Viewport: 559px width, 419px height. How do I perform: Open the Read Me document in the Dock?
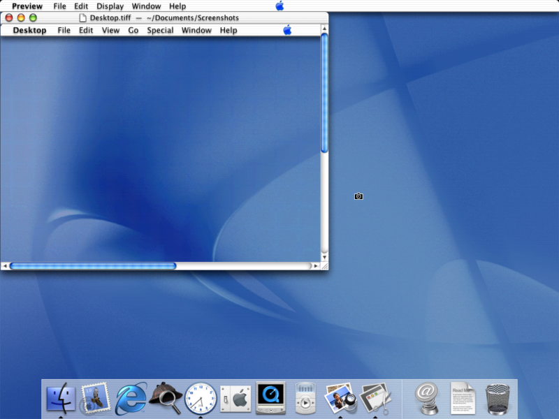(x=463, y=397)
